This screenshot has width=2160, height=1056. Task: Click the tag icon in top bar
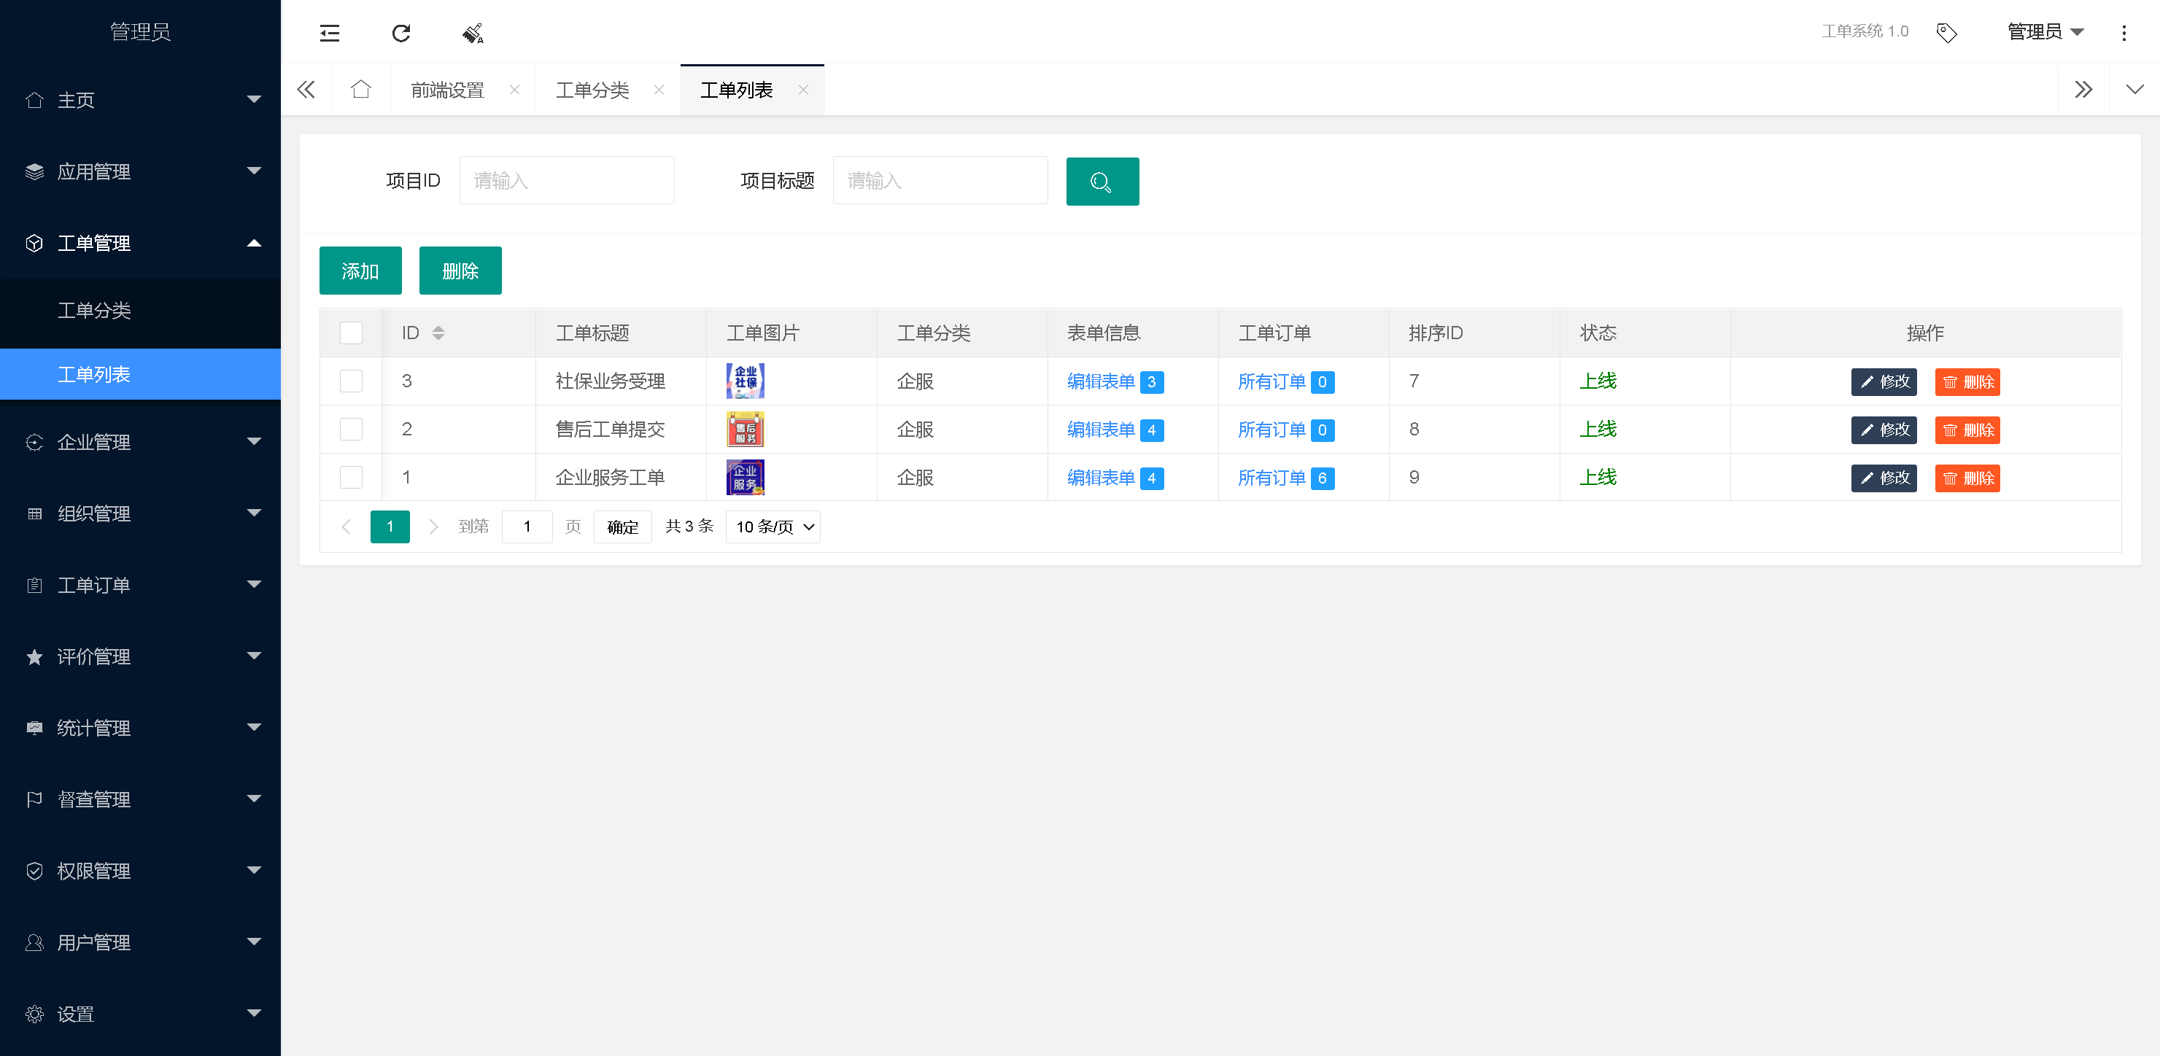[x=1946, y=33]
